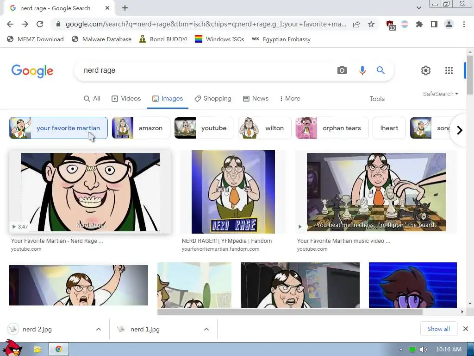Image resolution: width=474 pixels, height=356 pixels.
Task: Select the wilton filter chip
Action: point(264,128)
